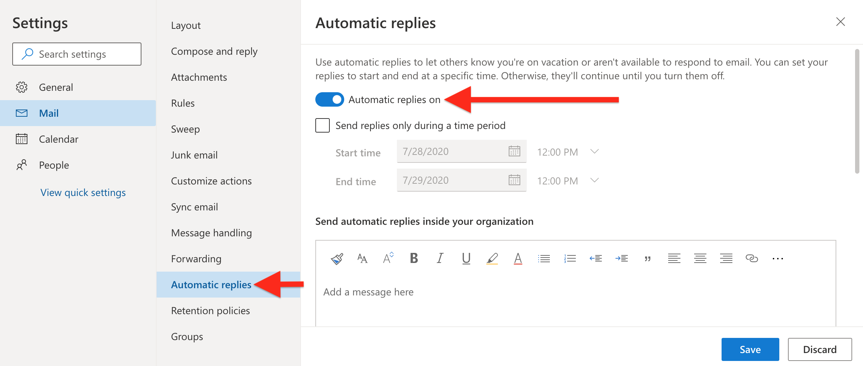Open General settings category
863x366 pixels.
click(x=78, y=87)
